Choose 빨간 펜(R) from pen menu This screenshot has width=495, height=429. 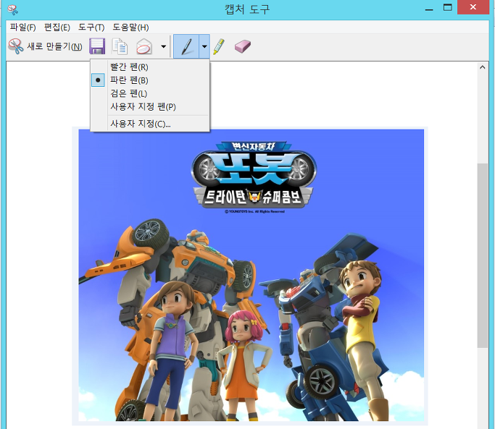[x=150, y=67]
